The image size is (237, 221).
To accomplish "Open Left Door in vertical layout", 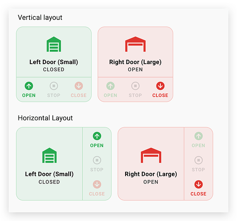I will point(29,89).
